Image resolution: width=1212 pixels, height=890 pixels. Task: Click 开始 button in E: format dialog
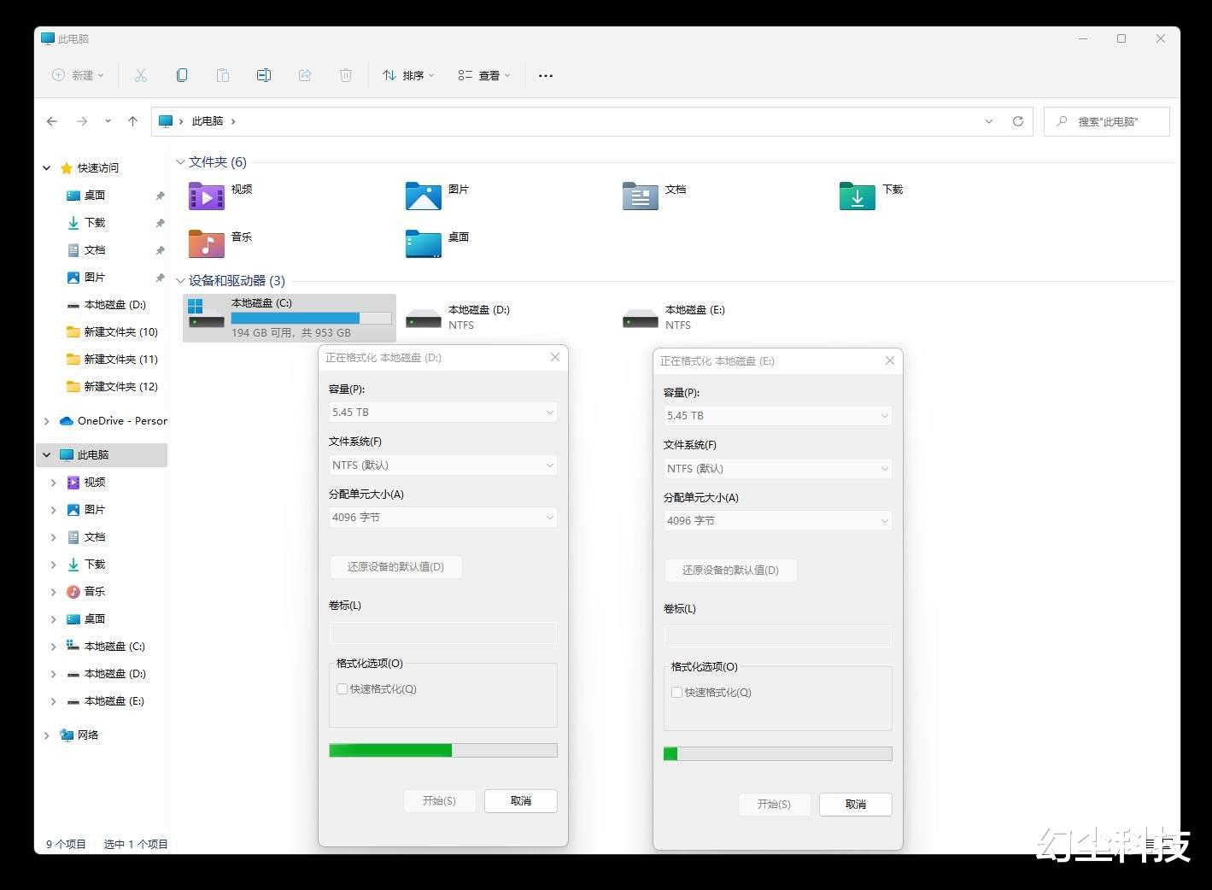pos(774,805)
